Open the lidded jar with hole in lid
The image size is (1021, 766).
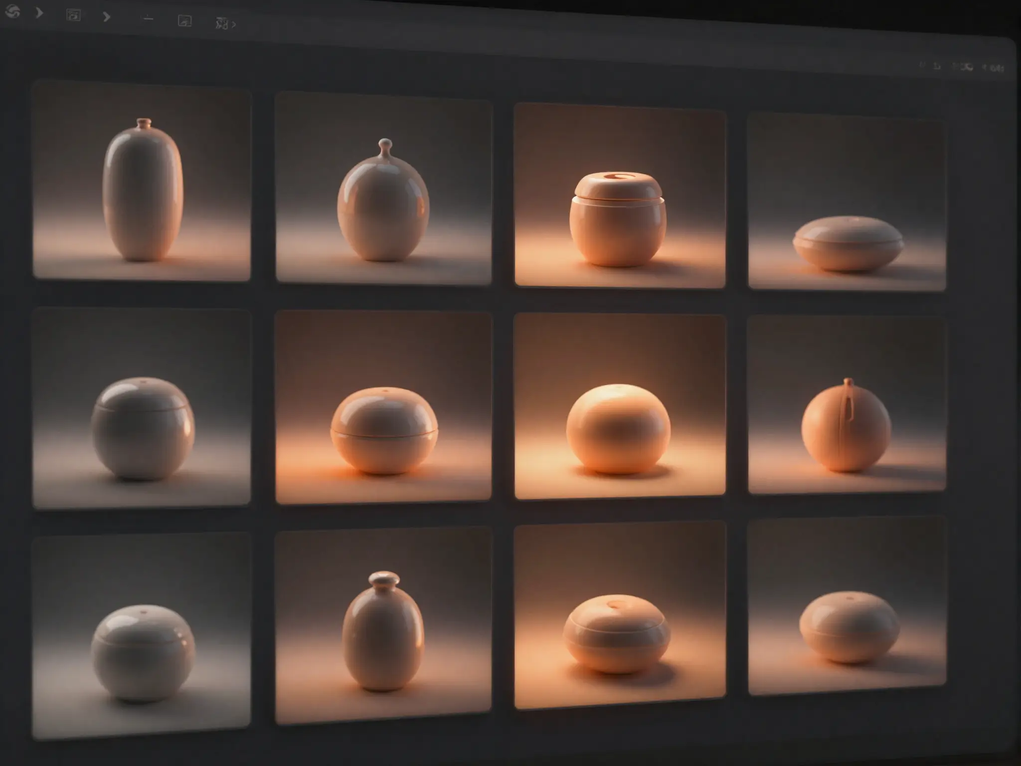pyautogui.click(x=620, y=195)
